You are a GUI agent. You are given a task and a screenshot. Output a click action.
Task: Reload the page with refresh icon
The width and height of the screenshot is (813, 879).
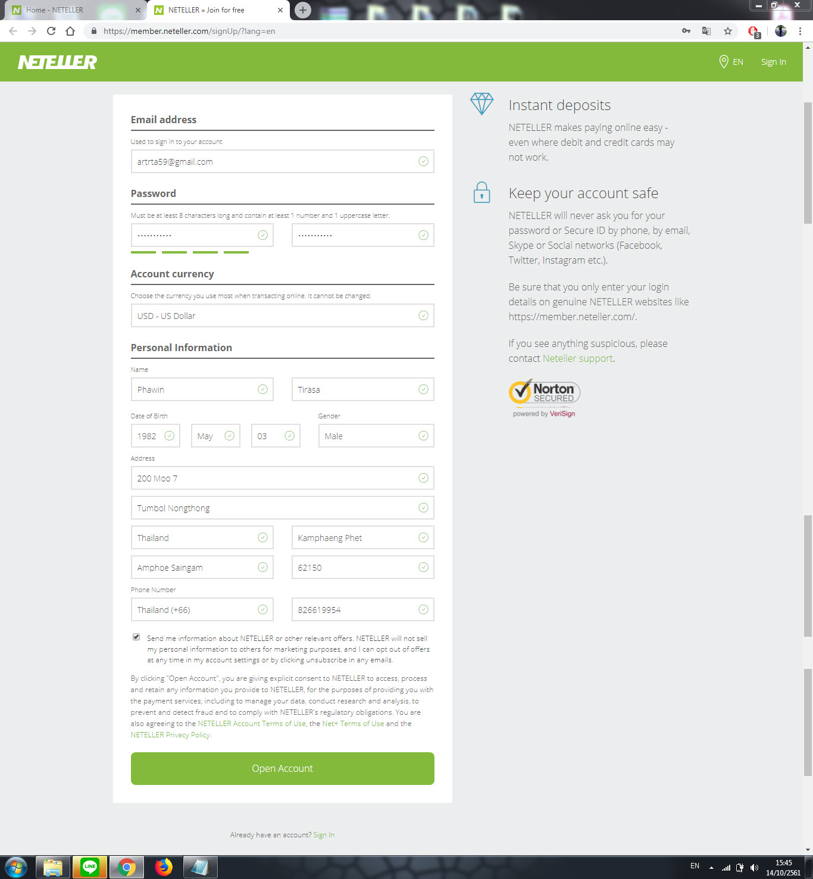coord(51,31)
